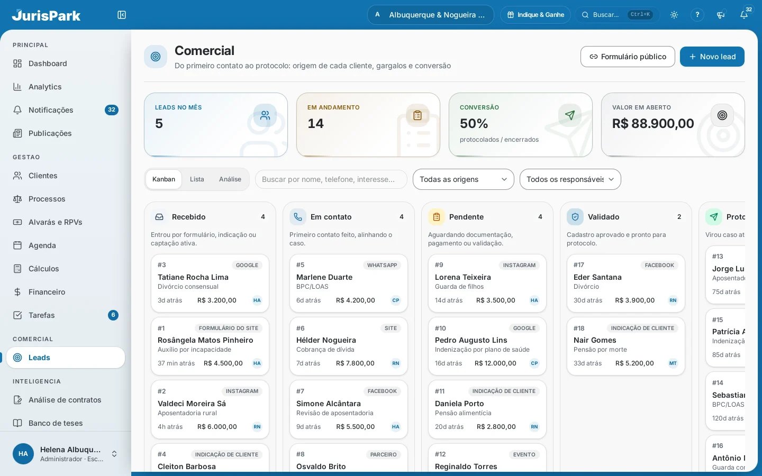Open Alvarás e RPVs sidebar item
Screen dimensions: 762x476
click(x=66, y=222)
